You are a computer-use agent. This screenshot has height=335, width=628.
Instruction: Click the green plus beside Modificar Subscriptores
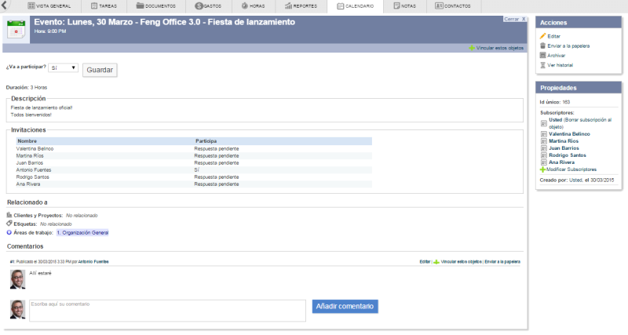click(542, 169)
